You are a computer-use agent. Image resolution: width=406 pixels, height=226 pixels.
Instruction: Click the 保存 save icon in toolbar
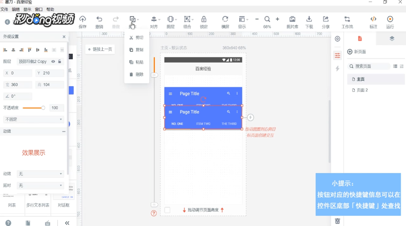tap(83, 19)
